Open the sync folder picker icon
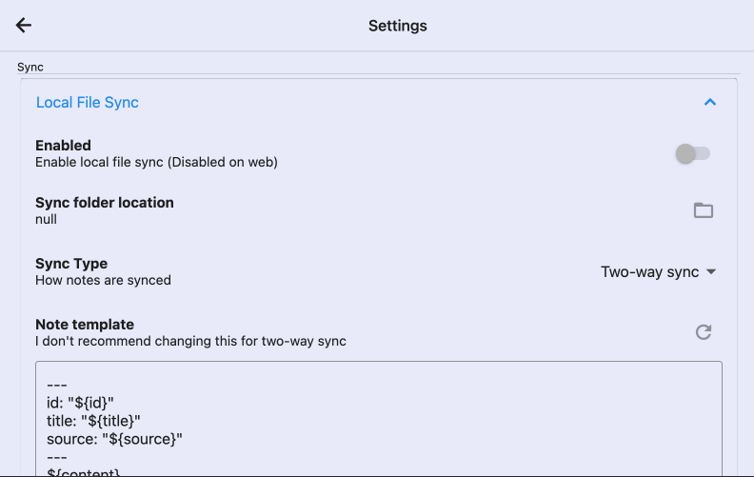 [x=704, y=210]
